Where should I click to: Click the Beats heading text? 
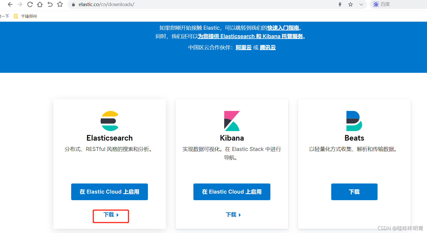point(354,138)
